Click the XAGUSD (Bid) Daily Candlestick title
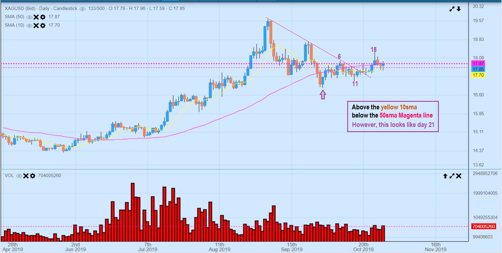This screenshot has width=502, height=253. pyautogui.click(x=41, y=8)
